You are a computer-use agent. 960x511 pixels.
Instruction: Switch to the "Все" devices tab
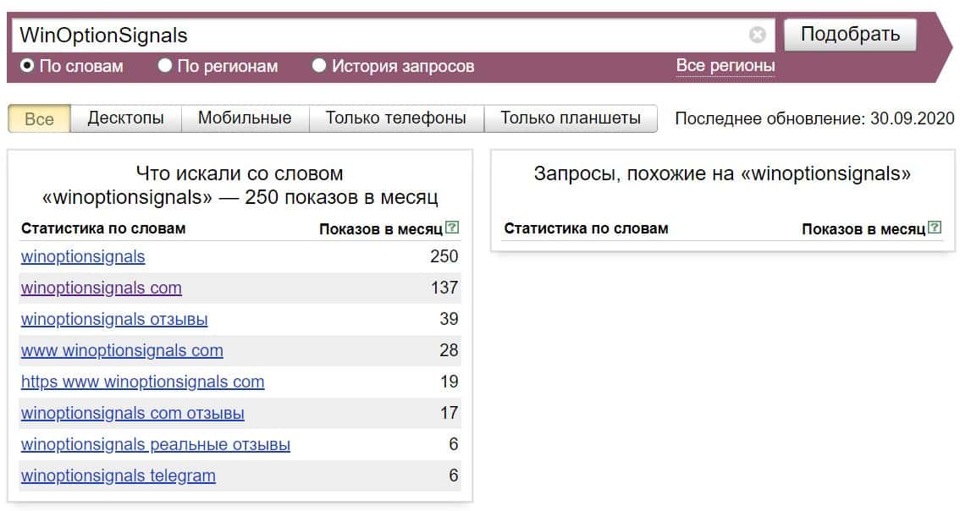pyautogui.click(x=39, y=118)
